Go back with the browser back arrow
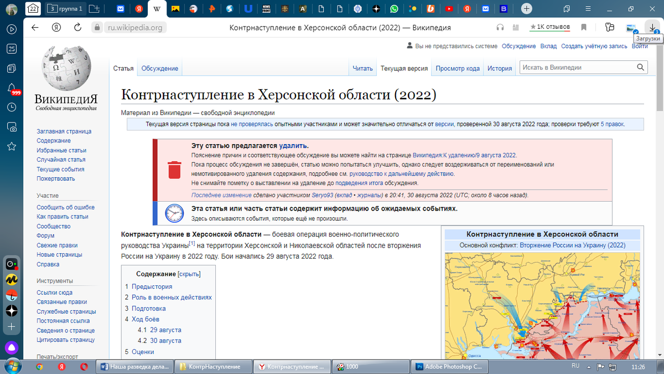 (x=35, y=28)
